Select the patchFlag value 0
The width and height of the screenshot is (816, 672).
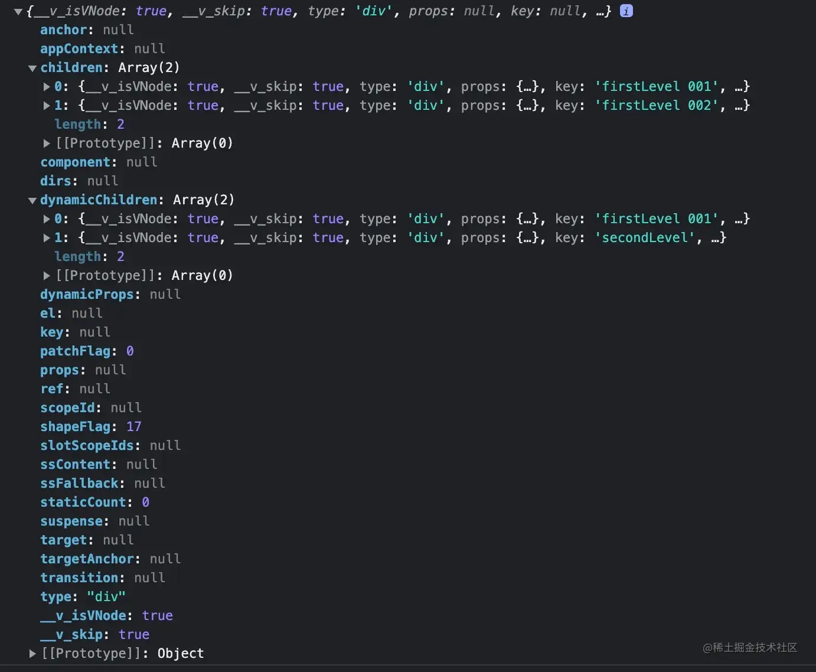click(130, 351)
